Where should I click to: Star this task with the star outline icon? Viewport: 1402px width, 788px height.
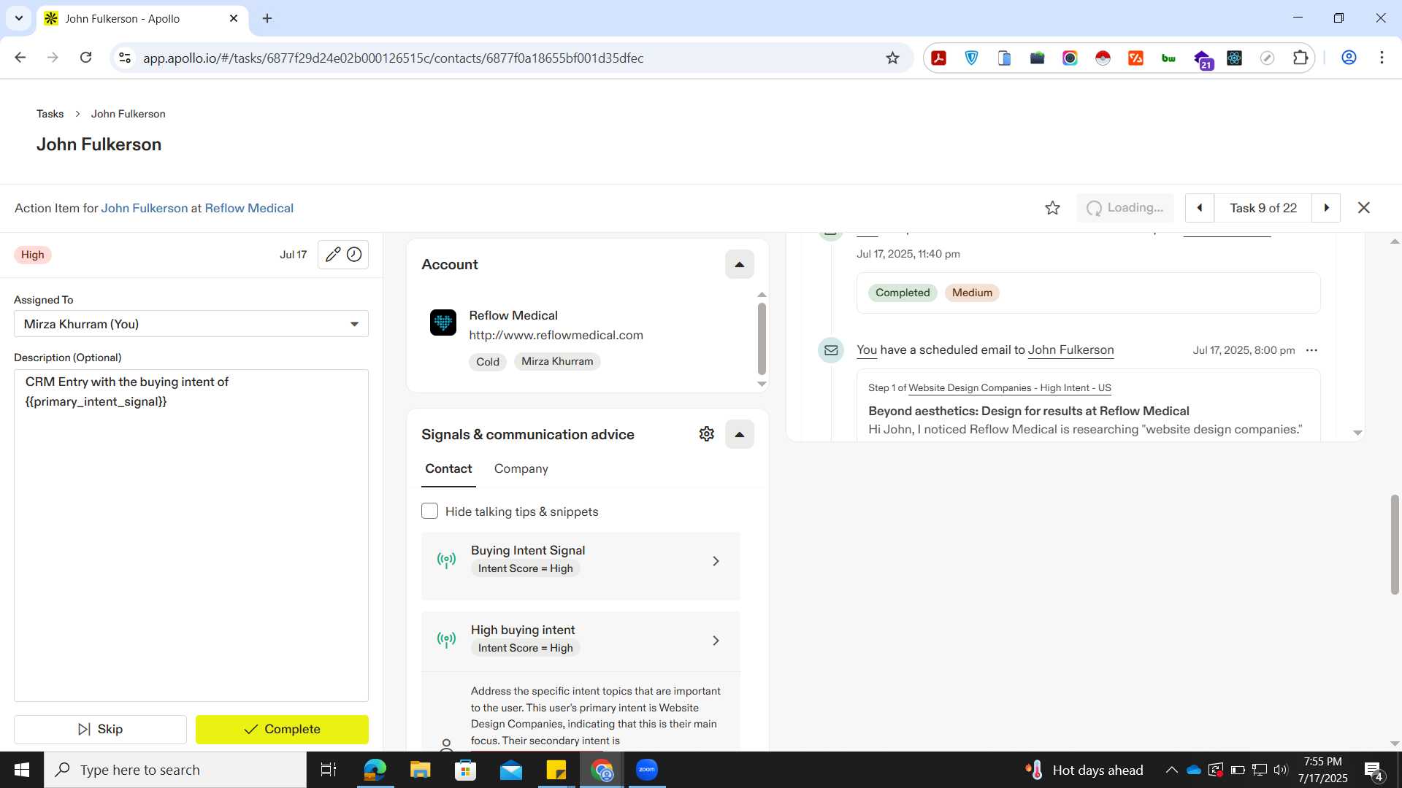point(1052,208)
